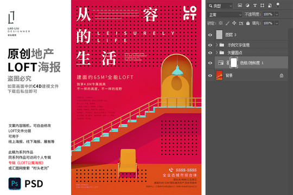Select the layer name 色相/饱和度 1
The width and height of the screenshot is (293, 195).
coord(252,63)
